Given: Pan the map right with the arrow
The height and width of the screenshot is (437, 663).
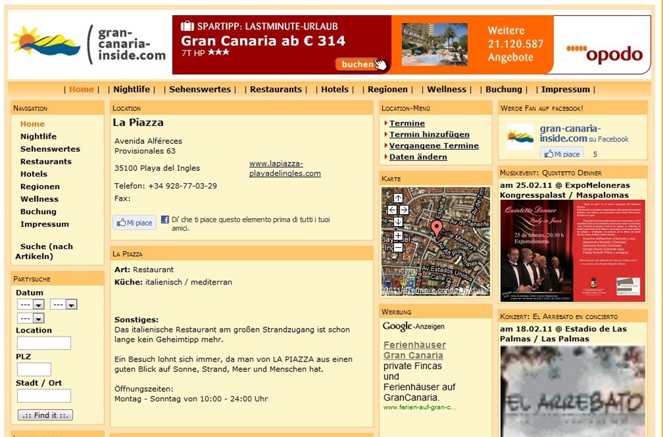Looking at the screenshot, I should click(404, 210).
